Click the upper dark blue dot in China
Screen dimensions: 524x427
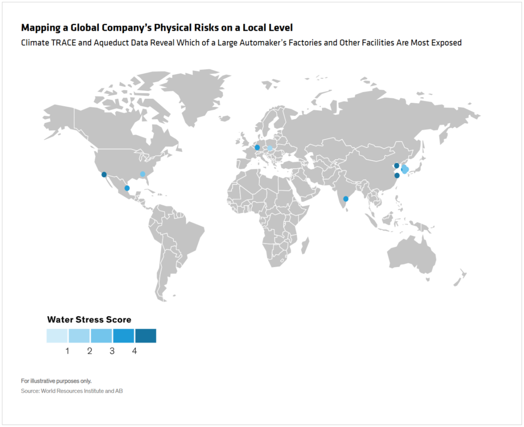pos(396,166)
